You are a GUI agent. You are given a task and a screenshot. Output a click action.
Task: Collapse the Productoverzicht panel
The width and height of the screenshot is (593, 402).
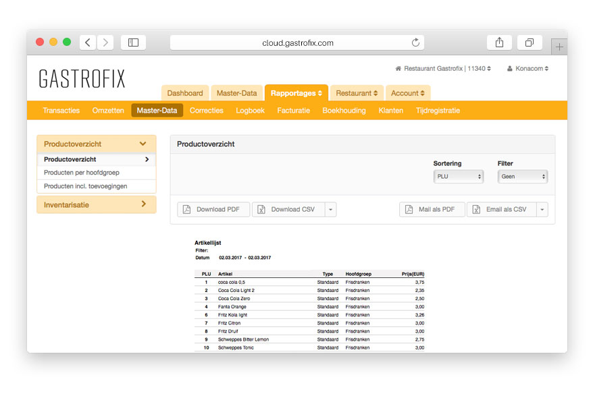142,144
